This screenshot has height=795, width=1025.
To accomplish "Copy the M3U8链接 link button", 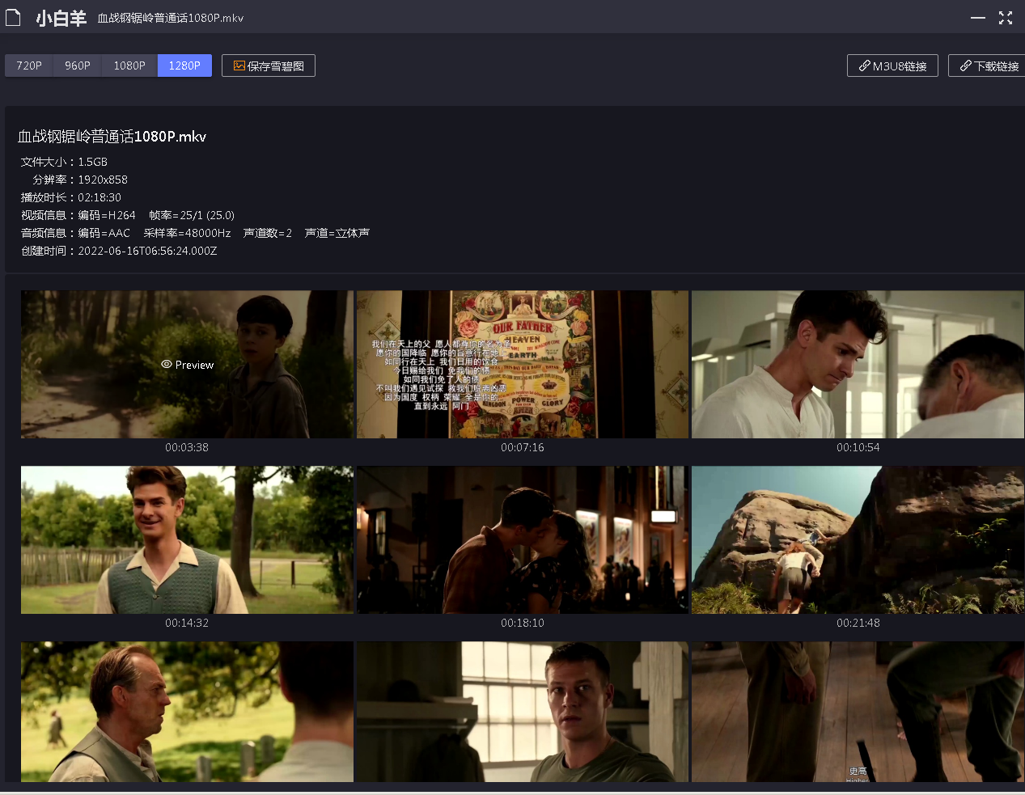I will click(x=892, y=66).
